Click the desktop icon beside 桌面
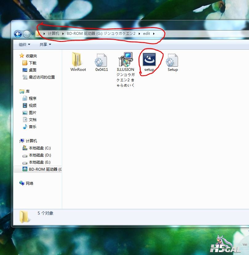This screenshot has width=249, height=255. tap(25, 70)
